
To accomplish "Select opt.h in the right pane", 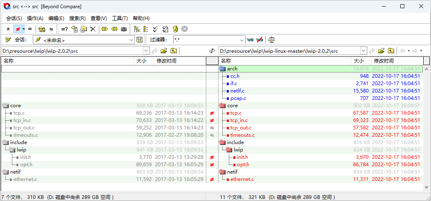I will [321, 165].
